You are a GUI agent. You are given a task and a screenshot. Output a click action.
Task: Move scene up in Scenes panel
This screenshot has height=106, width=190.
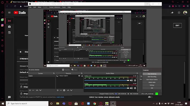click(37, 90)
